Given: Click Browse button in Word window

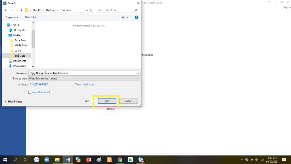Looking at the screenshot, I should tap(111, 110).
